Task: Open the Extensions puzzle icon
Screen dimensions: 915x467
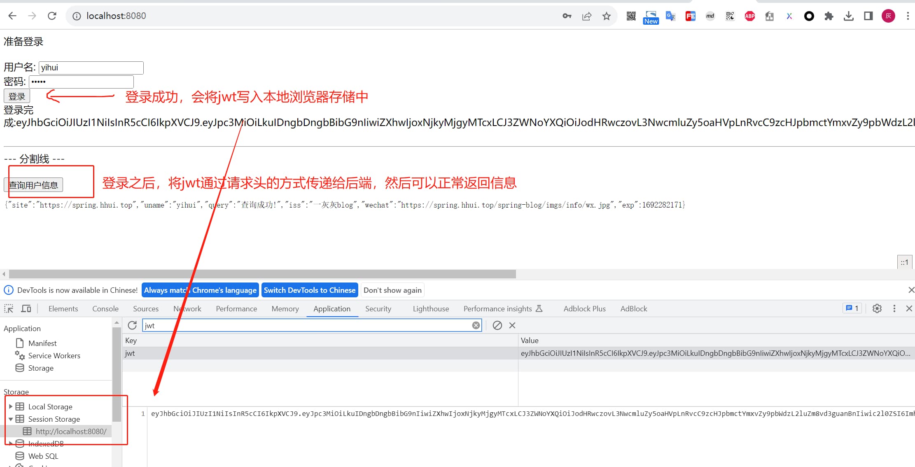Action: (829, 16)
